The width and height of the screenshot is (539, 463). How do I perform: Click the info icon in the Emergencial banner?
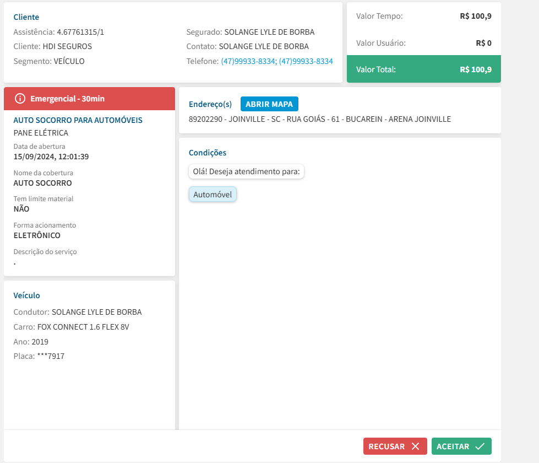(20, 99)
